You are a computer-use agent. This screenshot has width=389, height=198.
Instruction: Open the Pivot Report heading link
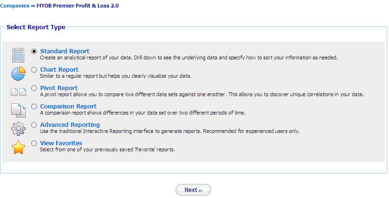click(x=59, y=88)
